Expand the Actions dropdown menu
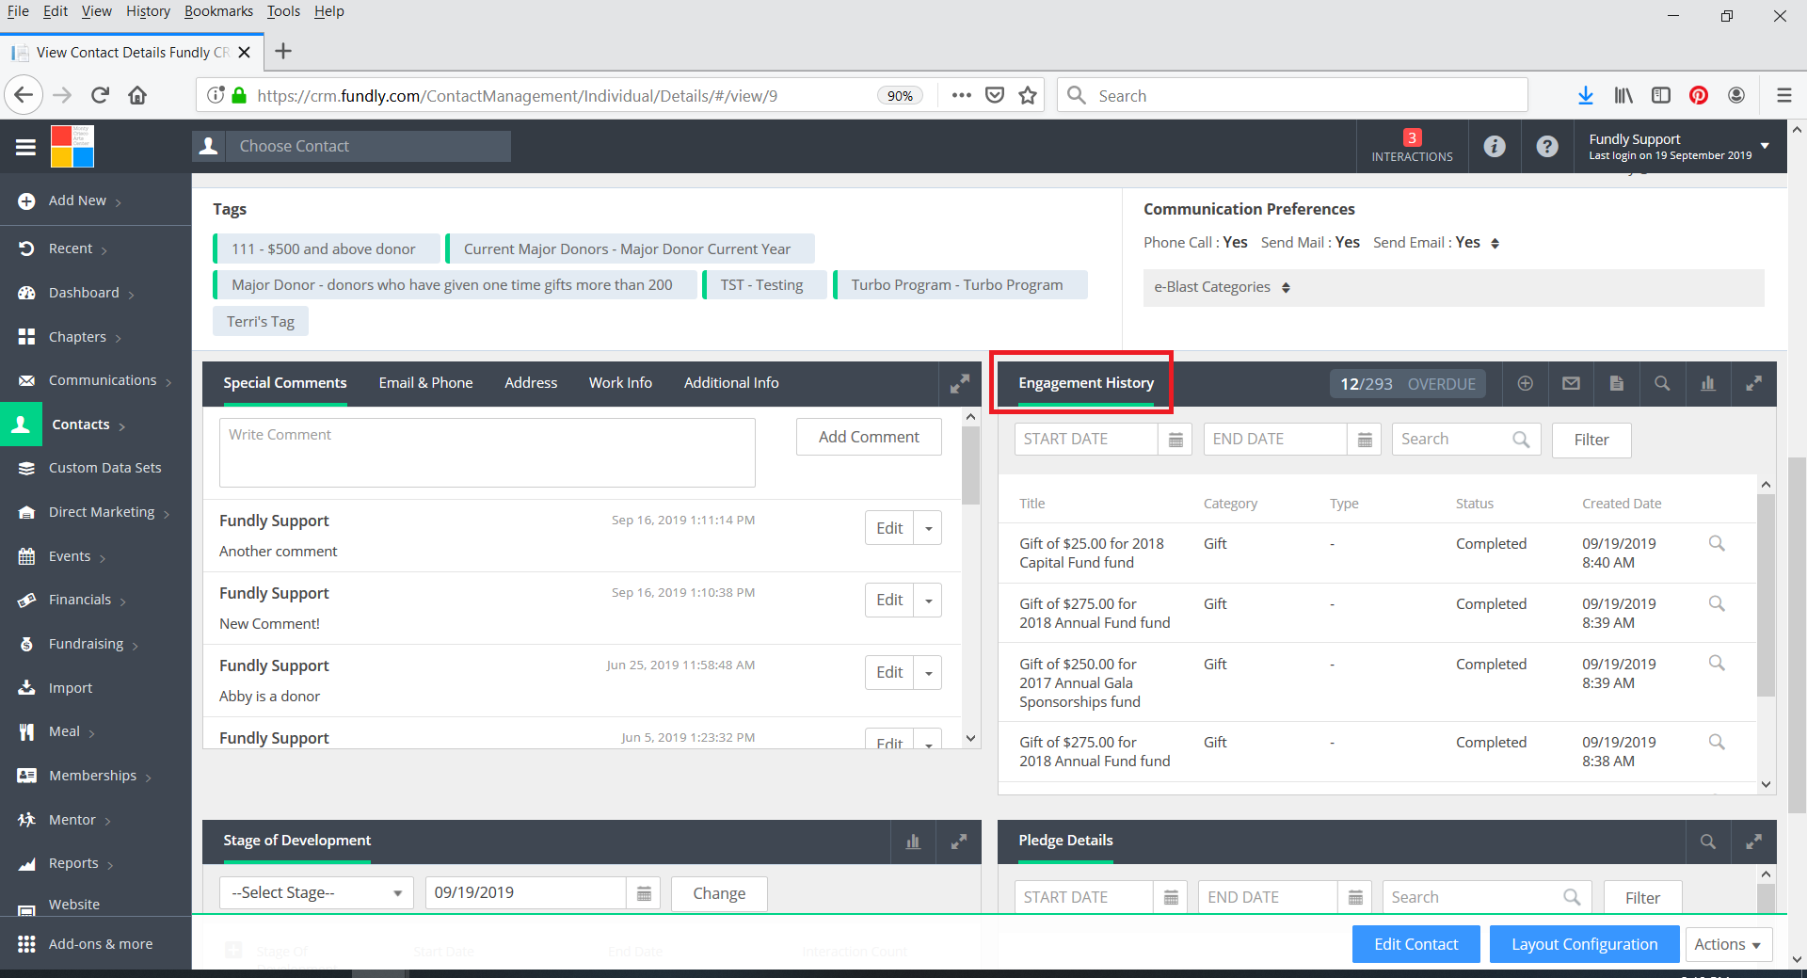The height and width of the screenshot is (978, 1807). coord(1727,944)
